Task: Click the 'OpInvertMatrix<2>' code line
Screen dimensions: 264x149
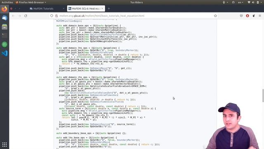Action: click(108, 37)
